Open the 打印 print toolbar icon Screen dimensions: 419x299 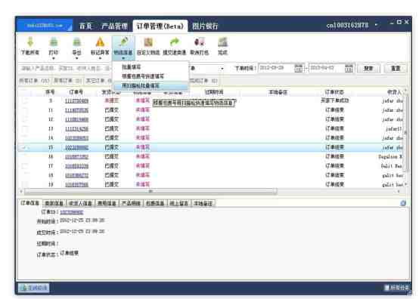tap(54, 42)
